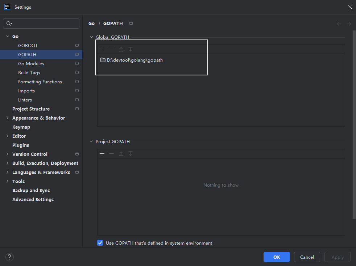
Task: Open the Plugins settings page
Action: point(21,145)
